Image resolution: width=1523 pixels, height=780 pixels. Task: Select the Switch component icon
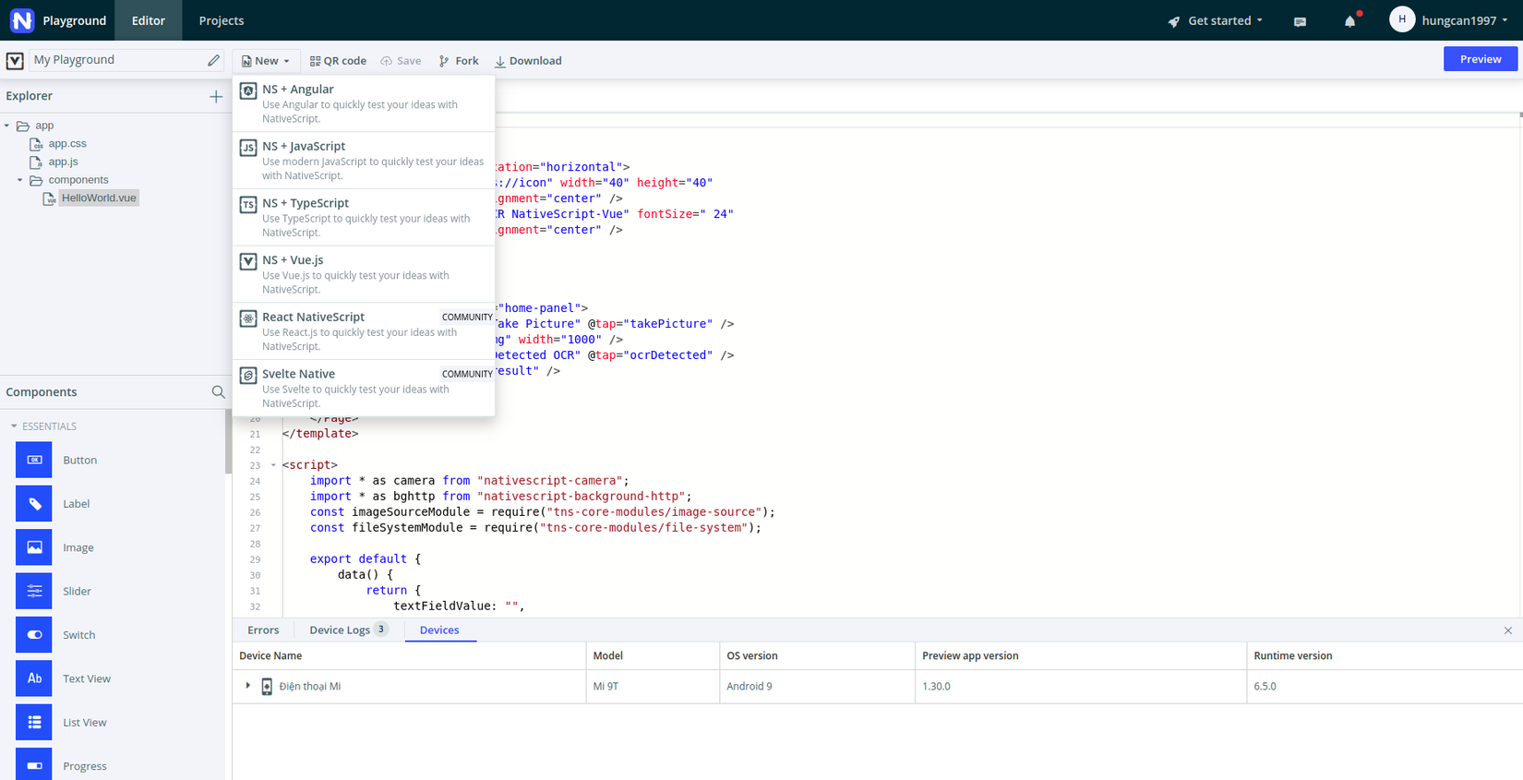[x=34, y=635]
